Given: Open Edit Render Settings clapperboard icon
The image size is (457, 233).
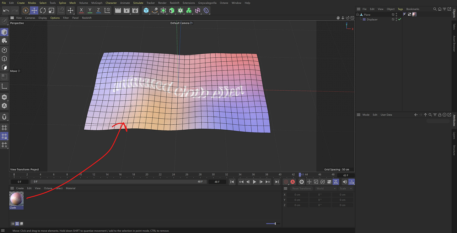Looking at the screenshot, I should click(135, 10).
